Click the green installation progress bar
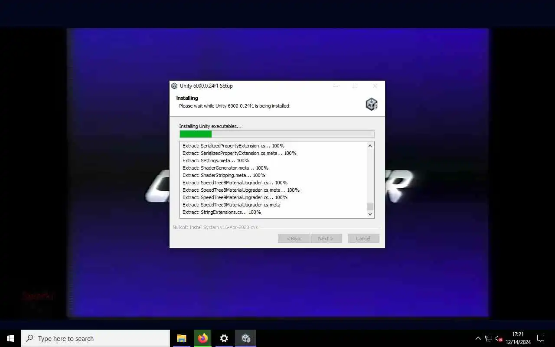 click(x=277, y=134)
